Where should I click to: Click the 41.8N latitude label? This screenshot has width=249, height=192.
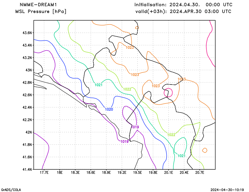tap(27, 144)
